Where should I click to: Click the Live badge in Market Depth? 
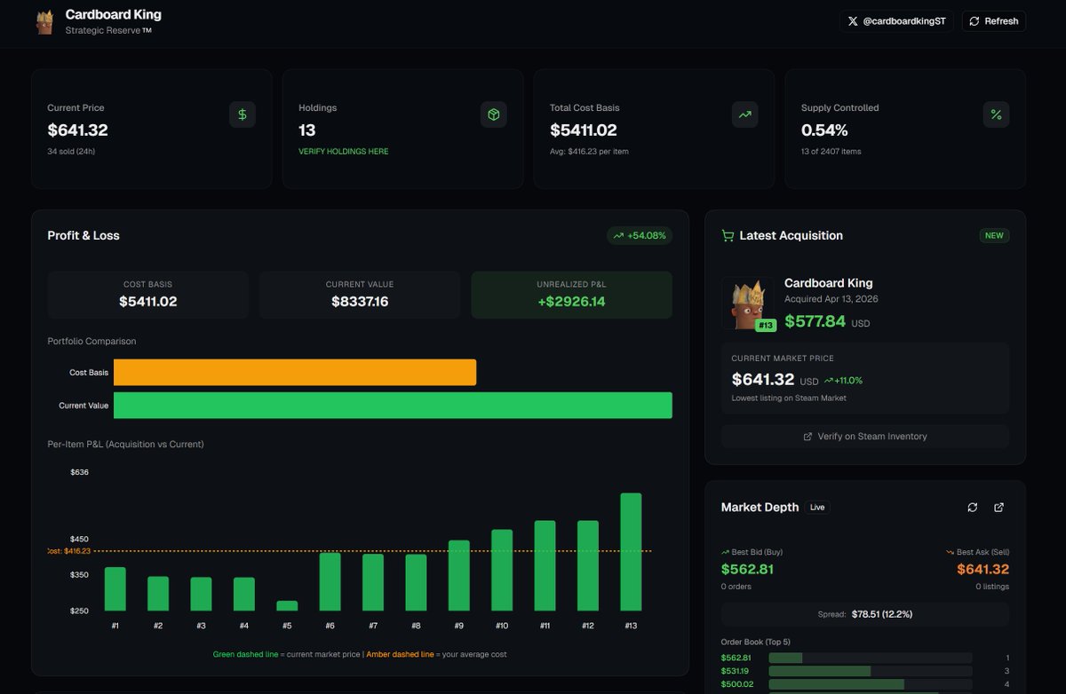(817, 508)
